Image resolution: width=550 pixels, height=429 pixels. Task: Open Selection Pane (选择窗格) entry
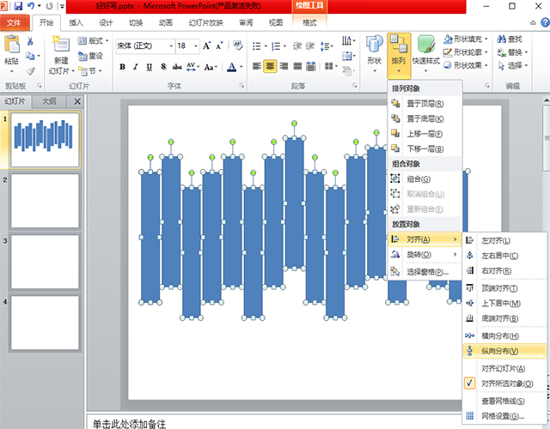[x=425, y=272]
